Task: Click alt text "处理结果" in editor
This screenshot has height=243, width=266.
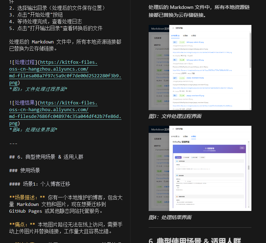Action: tap(25, 103)
